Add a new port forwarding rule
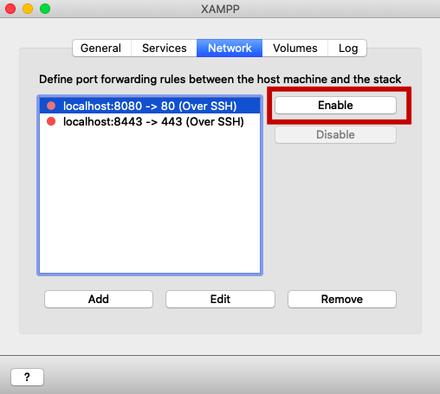 [99, 299]
